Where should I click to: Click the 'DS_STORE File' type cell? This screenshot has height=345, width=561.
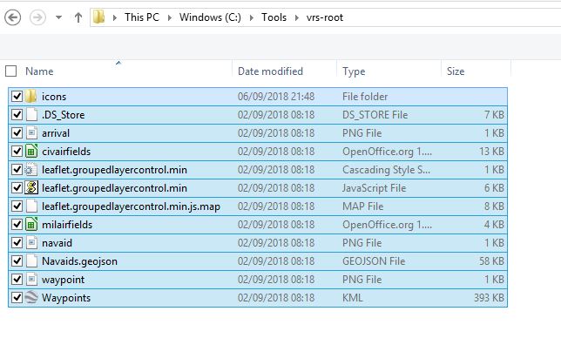(375, 115)
